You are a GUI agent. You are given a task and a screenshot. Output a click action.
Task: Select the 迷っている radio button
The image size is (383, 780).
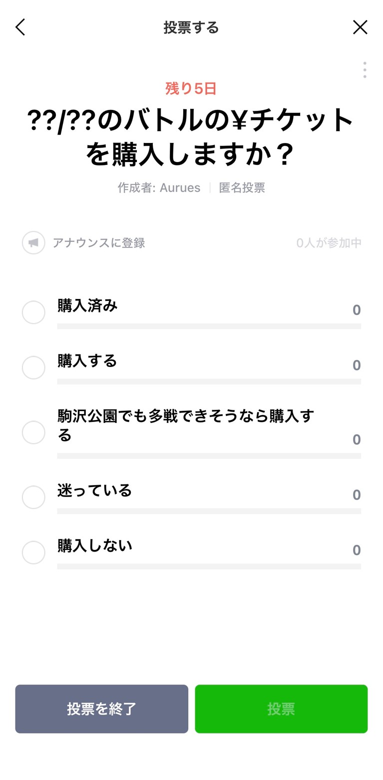(x=33, y=497)
